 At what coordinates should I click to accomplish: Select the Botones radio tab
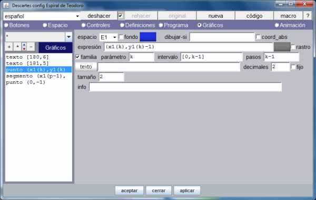coord(17,25)
